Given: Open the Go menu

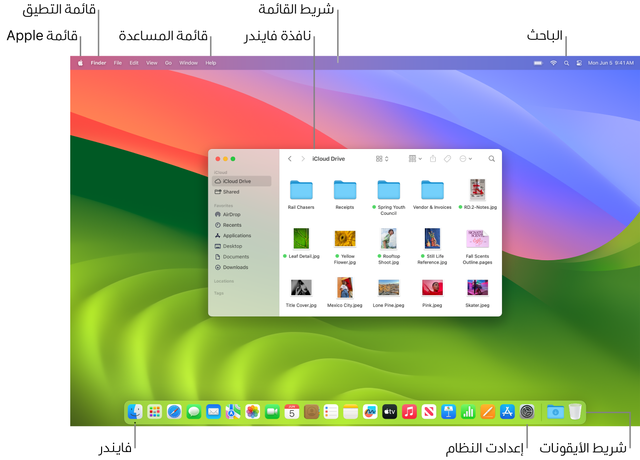Looking at the screenshot, I should coord(168,63).
